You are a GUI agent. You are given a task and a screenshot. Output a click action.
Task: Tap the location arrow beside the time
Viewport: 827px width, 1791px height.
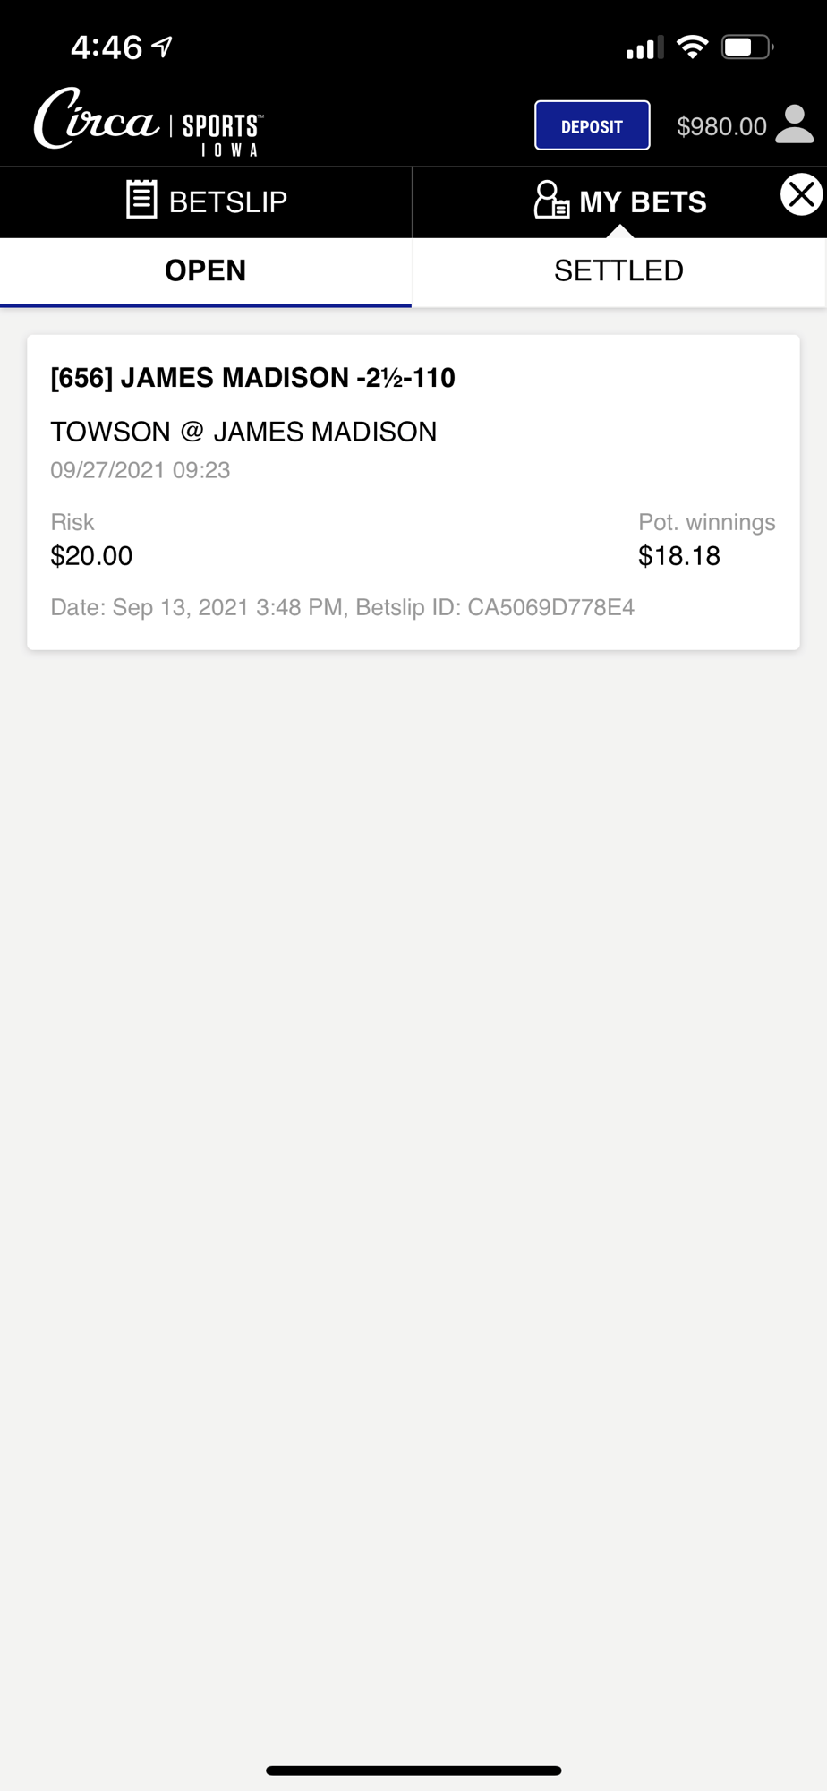[162, 47]
